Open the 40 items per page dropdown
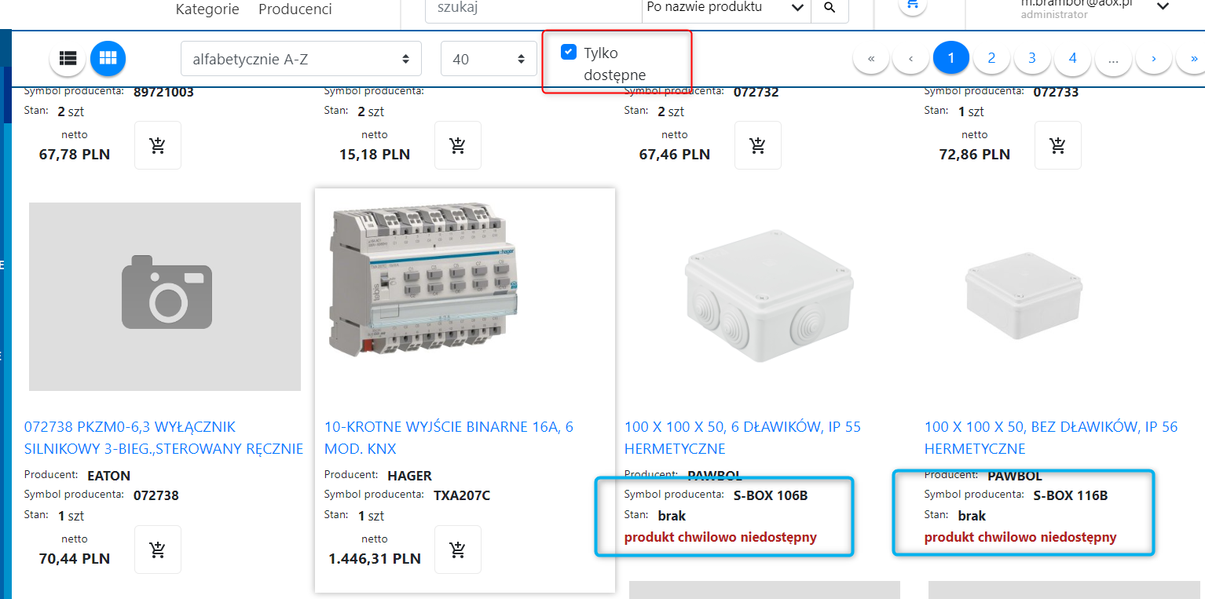Screen dimensions: 1205x599 (489, 59)
